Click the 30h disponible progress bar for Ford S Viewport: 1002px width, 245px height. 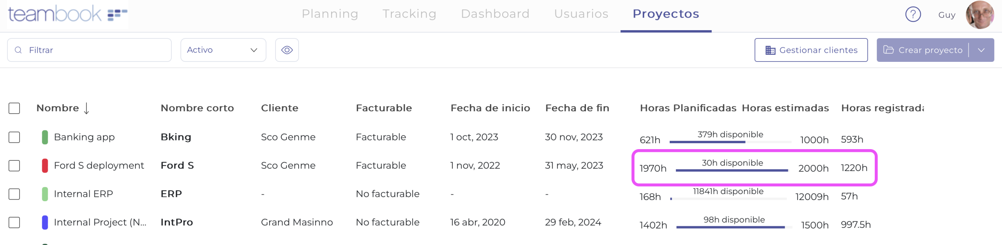[732, 170]
